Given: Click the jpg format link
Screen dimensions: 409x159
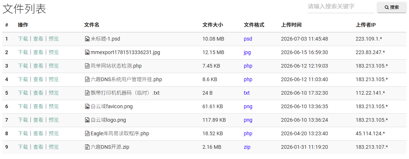Looking at the screenshot, I should click(x=247, y=53).
